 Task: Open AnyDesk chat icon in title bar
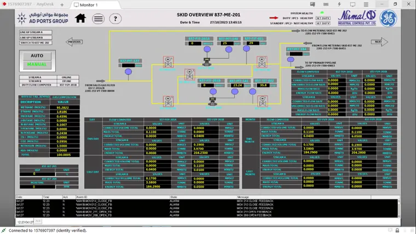click(313, 4)
